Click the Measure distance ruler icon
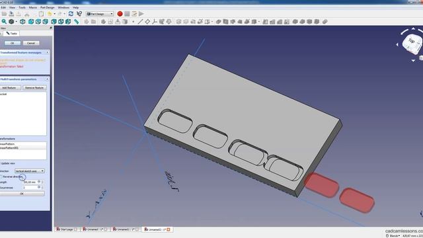 point(77,22)
